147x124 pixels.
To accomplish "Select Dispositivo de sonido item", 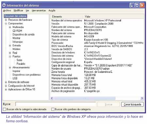I will pos(24,35).
